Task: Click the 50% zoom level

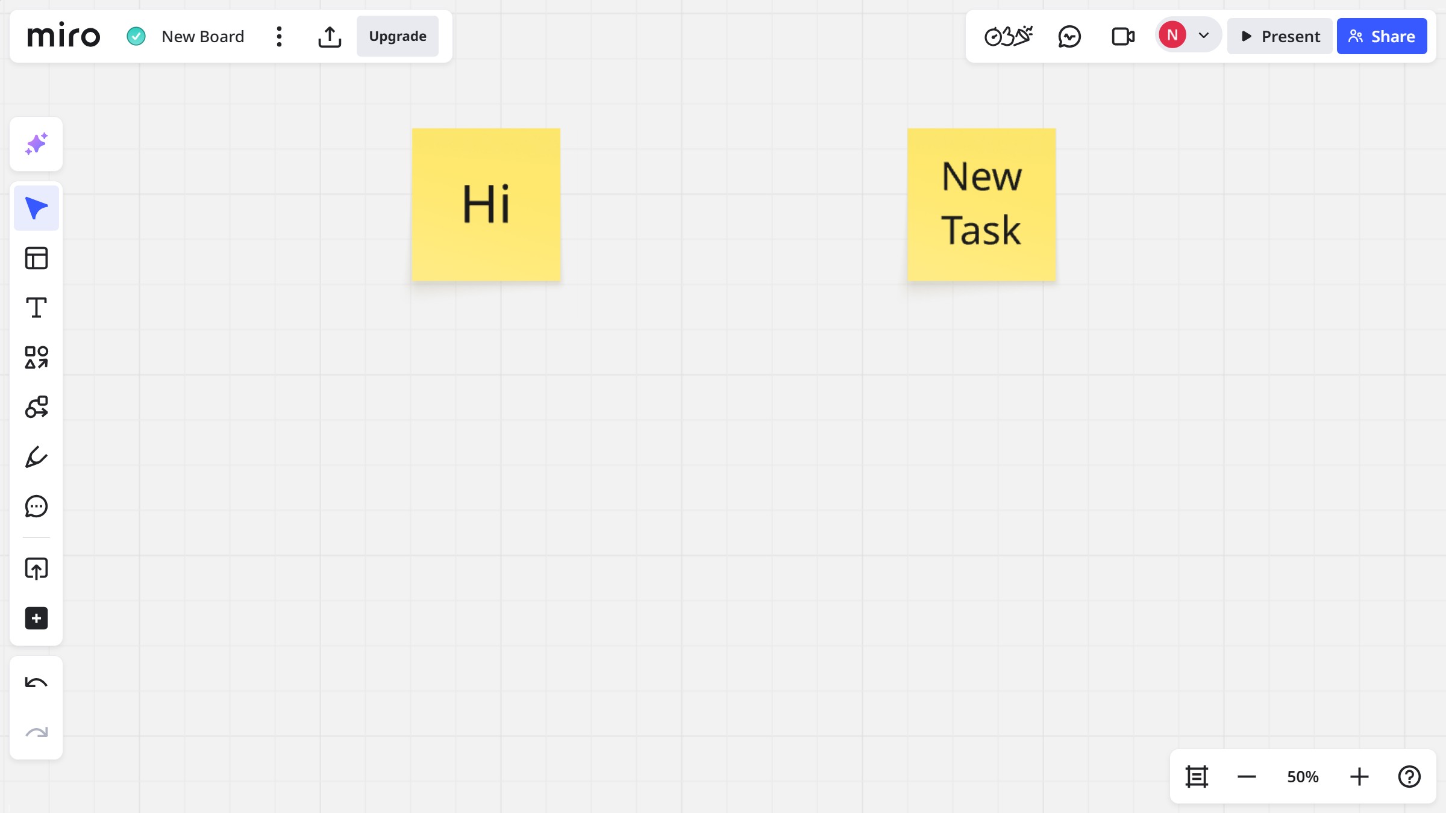Action: pyautogui.click(x=1303, y=777)
